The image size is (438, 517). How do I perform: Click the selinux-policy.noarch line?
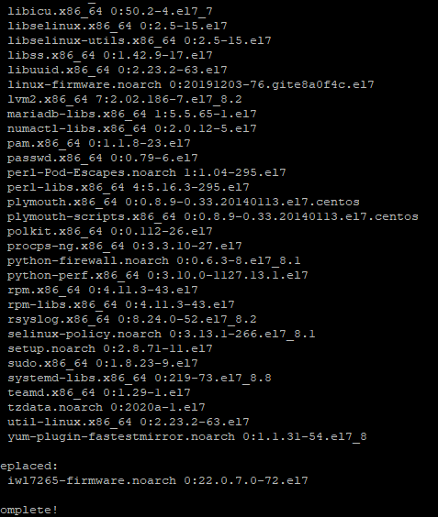(x=162, y=334)
